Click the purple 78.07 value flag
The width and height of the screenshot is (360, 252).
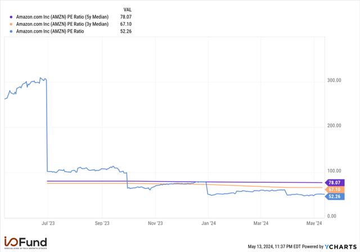[x=335, y=183]
